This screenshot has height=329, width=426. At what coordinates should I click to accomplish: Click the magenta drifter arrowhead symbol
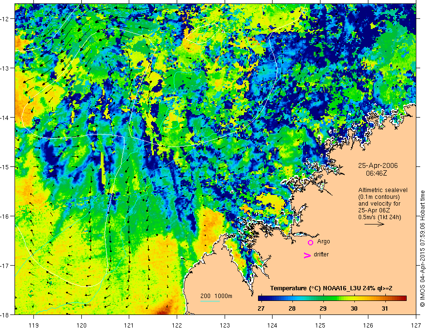[307, 255]
